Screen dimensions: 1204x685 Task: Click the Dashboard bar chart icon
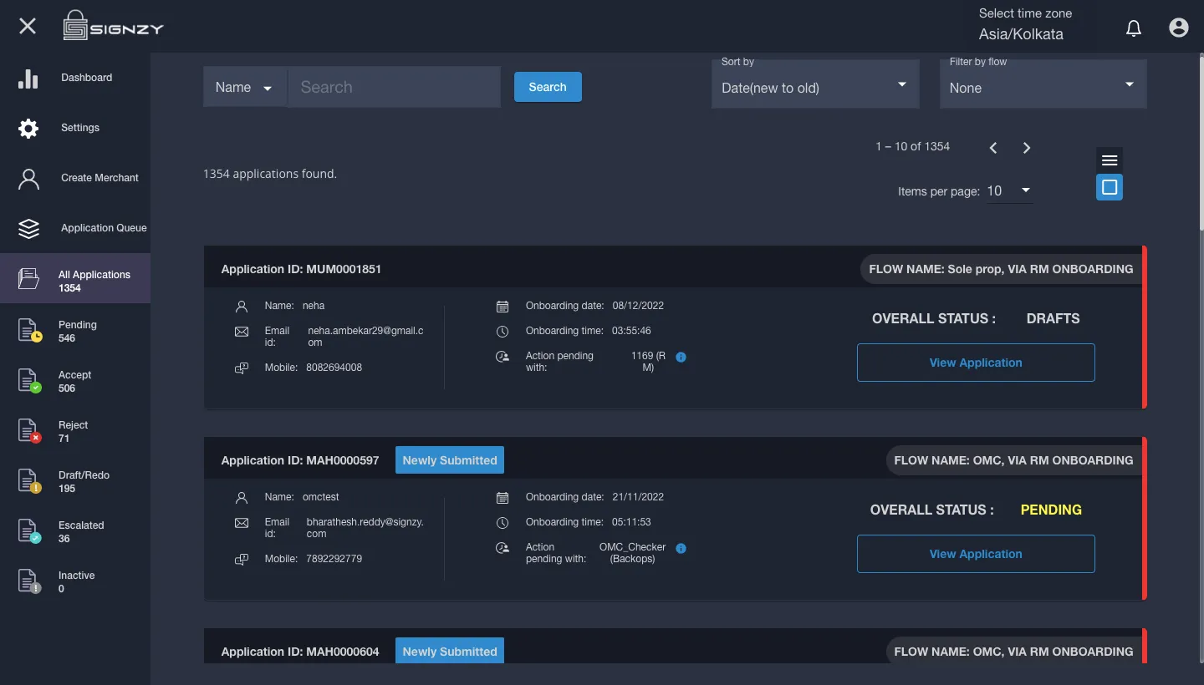pos(28,79)
